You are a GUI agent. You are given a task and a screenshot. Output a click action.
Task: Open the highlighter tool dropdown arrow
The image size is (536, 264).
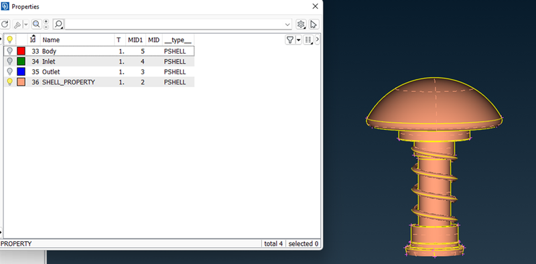coord(25,25)
